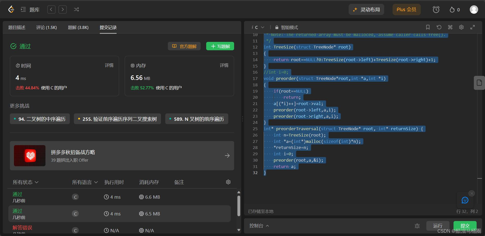485x236 pixels.
Task: Click the green 提交 button
Action: coord(465,226)
